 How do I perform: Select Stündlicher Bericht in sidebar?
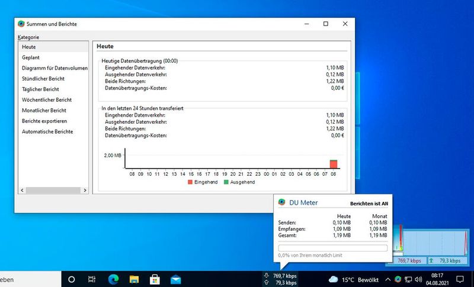(43, 79)
